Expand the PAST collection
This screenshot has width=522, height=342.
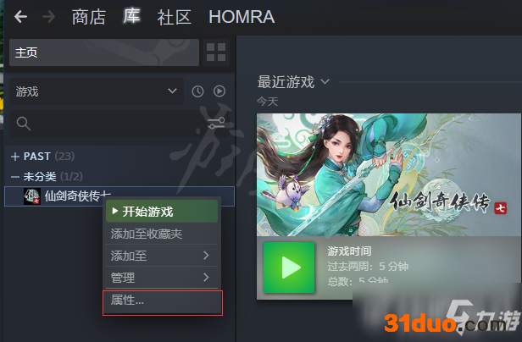(15, 157)
